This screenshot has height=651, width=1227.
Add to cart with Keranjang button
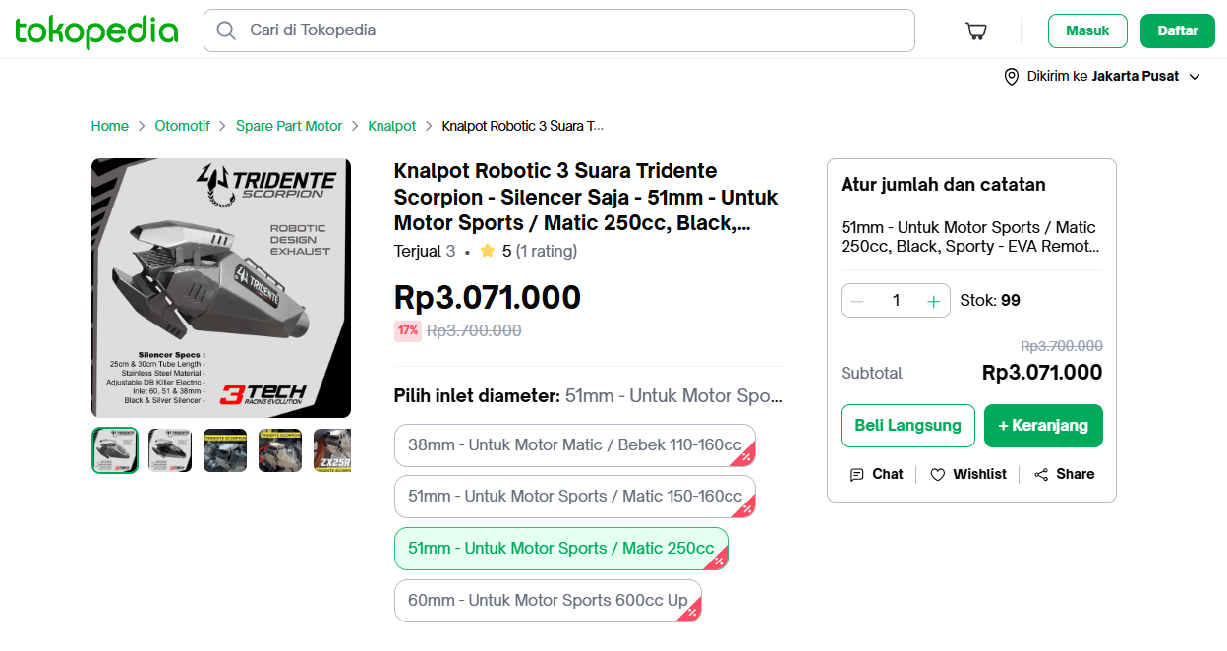pyautogui.click(x=1043, y=426)
